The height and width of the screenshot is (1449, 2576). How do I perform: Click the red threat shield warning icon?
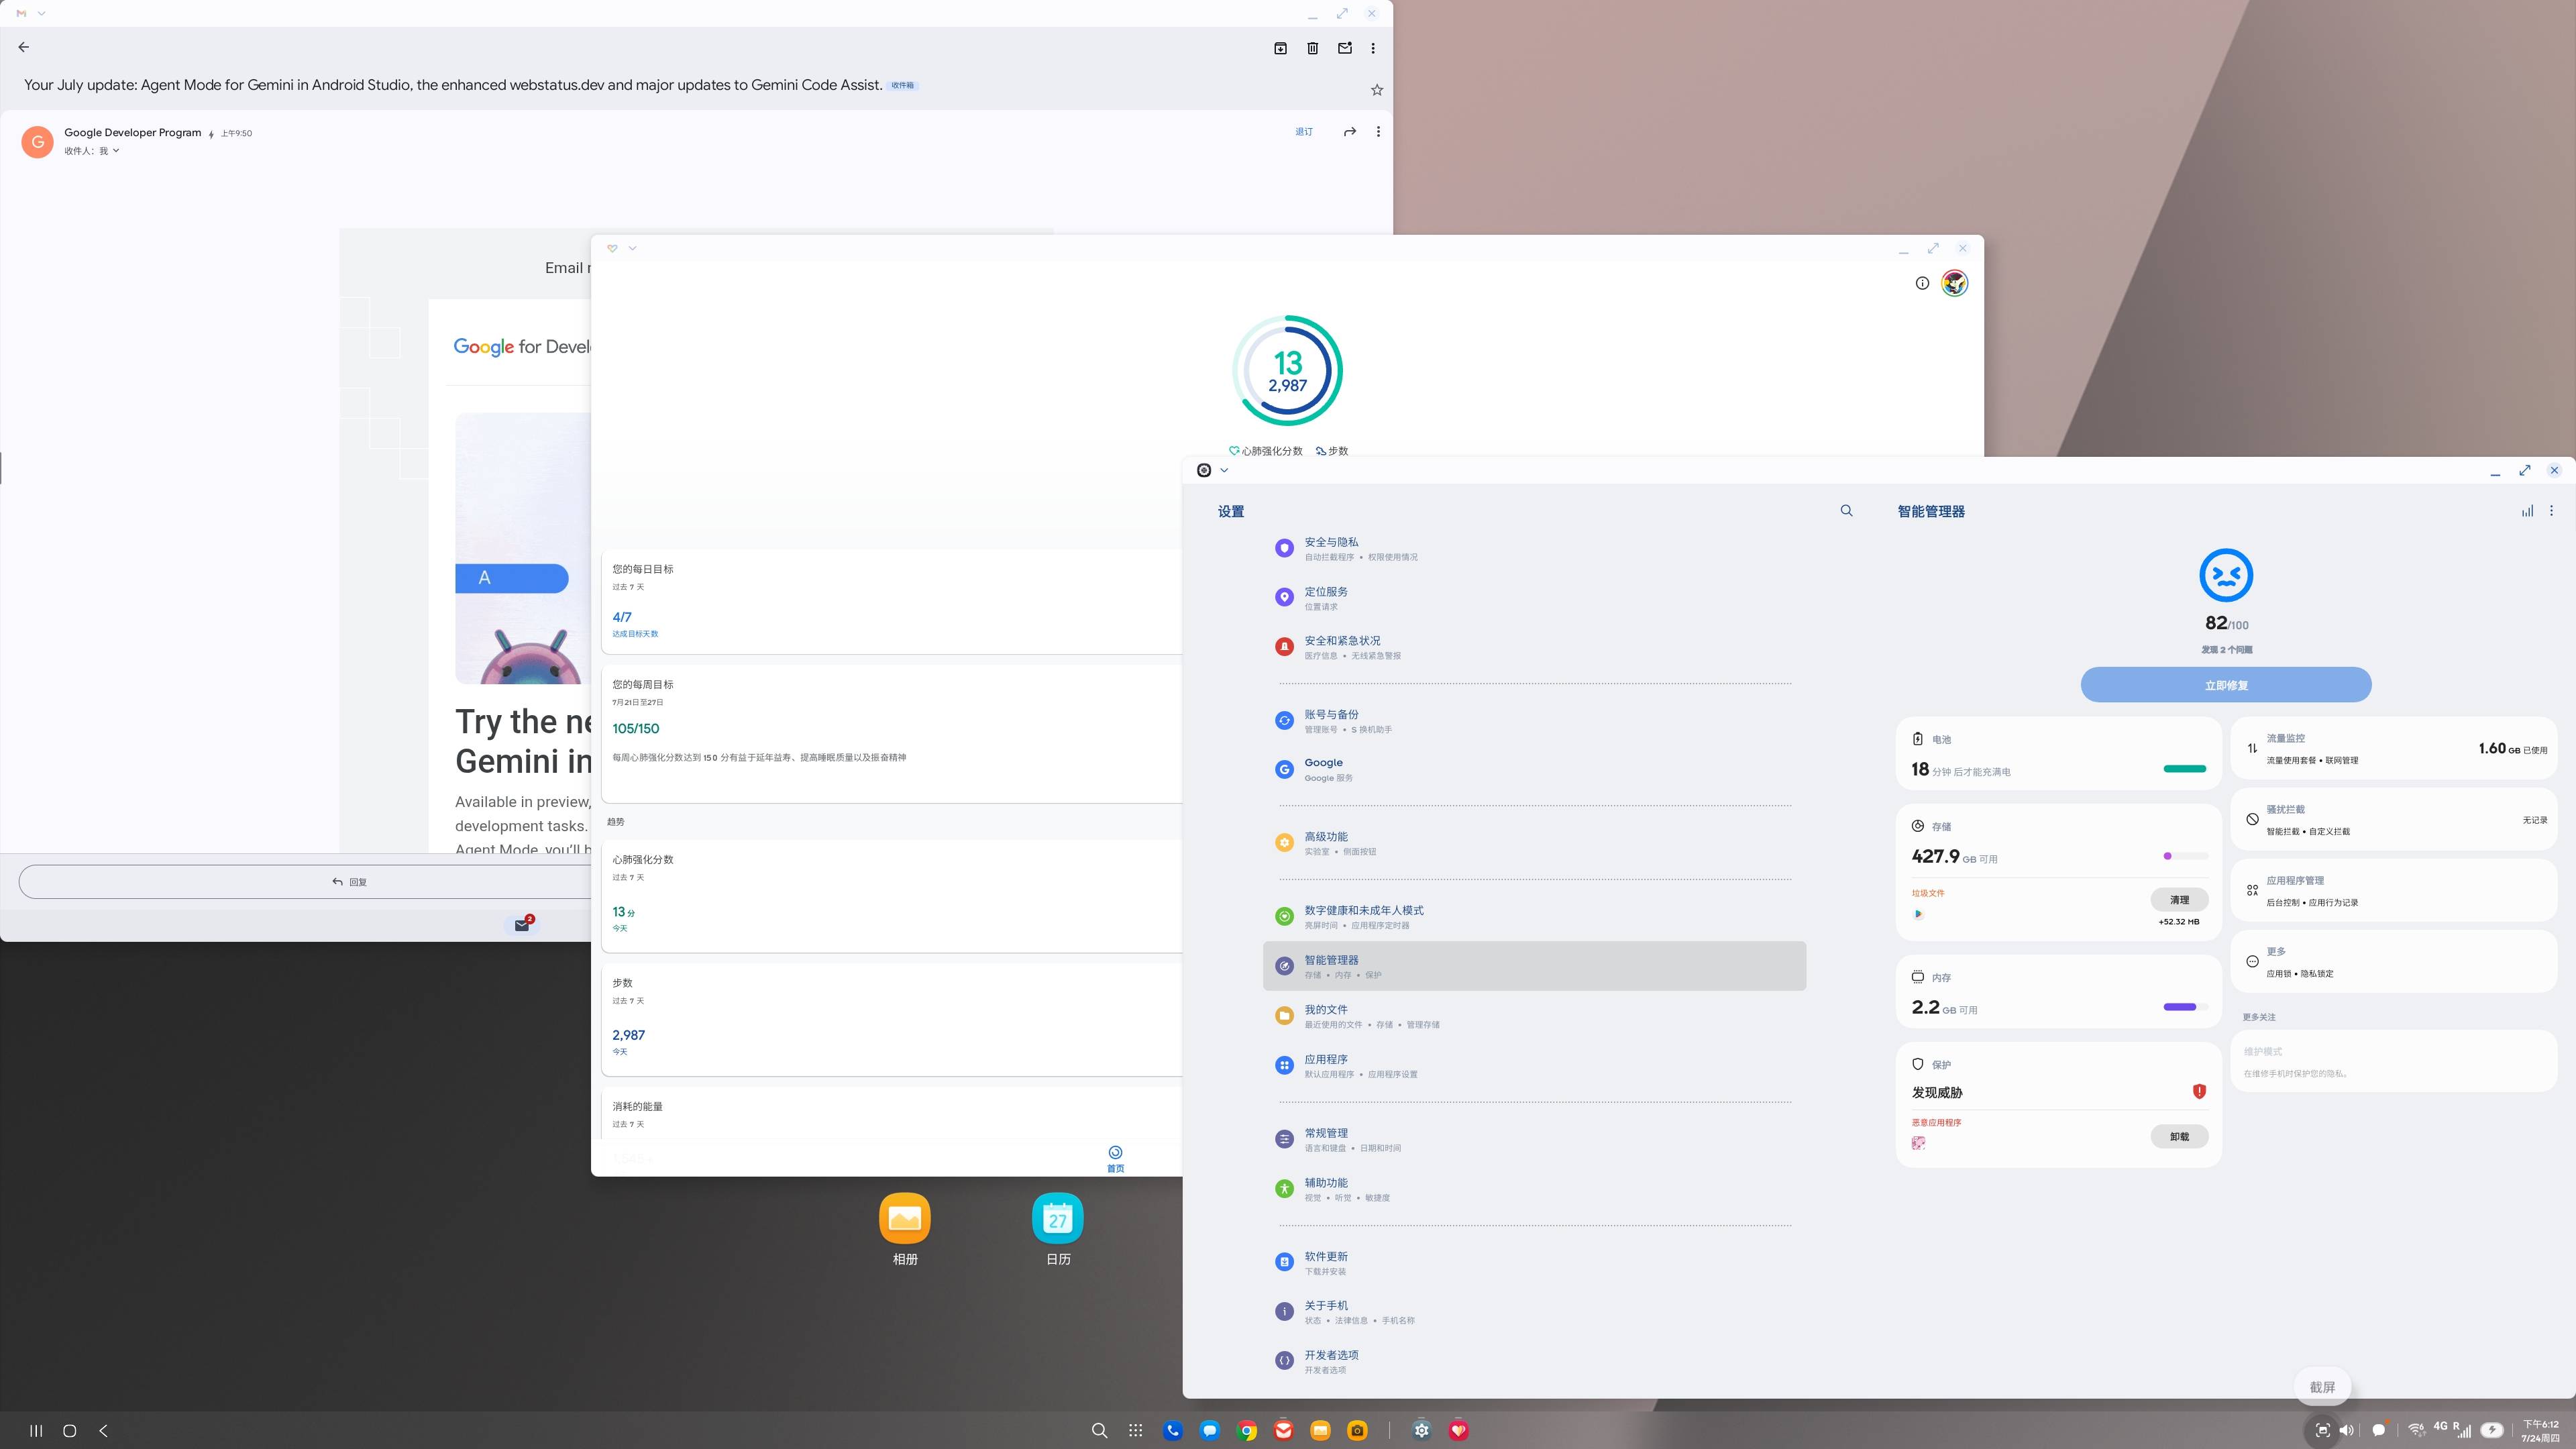2199,1091
